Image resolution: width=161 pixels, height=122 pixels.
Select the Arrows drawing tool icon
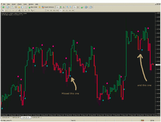coord(32,11)
